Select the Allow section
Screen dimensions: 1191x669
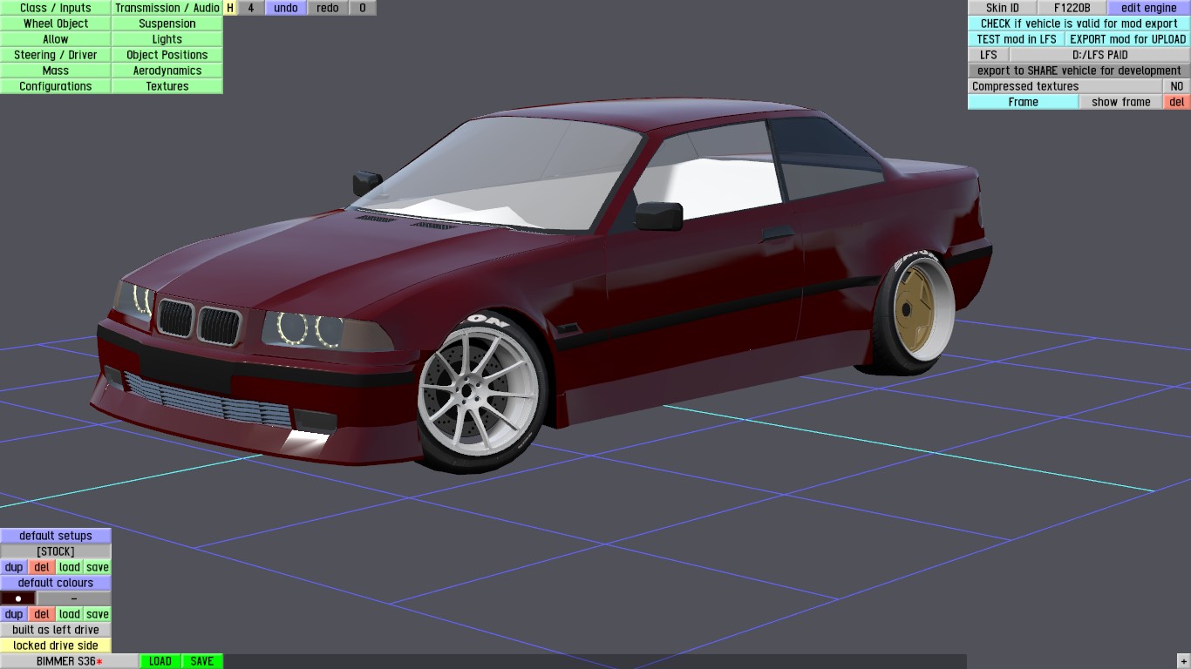pyautogui.click(x=56, y=39)
